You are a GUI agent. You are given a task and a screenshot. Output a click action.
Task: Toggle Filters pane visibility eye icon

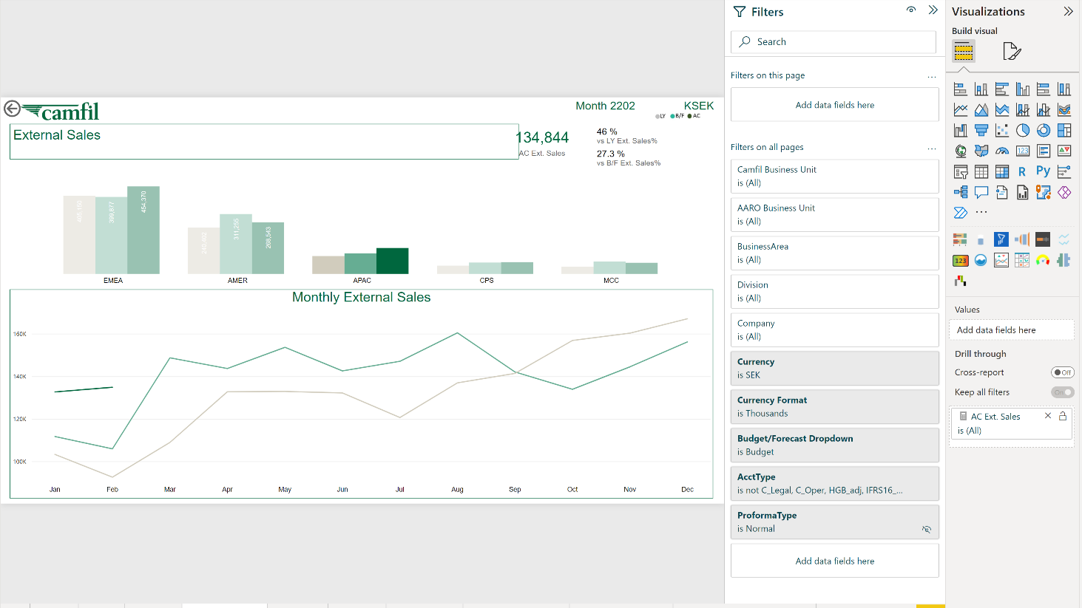(911, 10)
